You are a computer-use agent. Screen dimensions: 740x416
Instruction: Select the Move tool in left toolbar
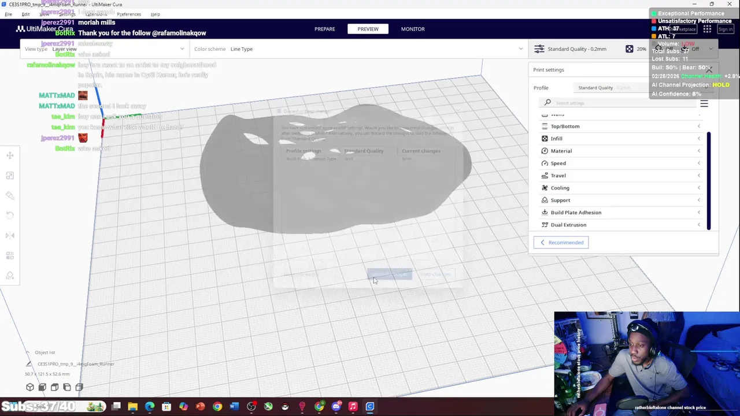click(10, 155)
